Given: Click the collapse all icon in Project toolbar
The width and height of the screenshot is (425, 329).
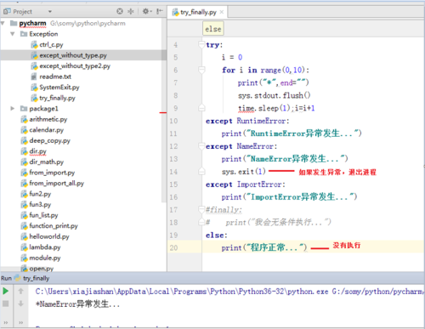Looking at the screenshot, I should pos(131,11).
